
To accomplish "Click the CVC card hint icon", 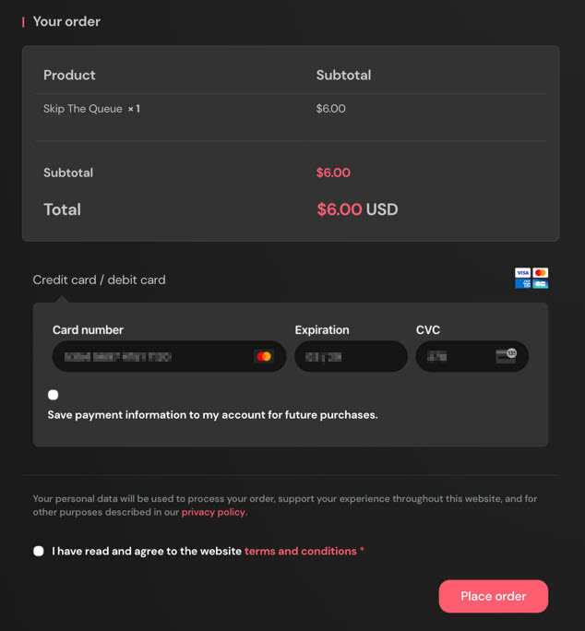I will point(506,355).
